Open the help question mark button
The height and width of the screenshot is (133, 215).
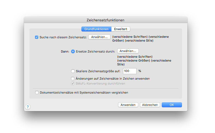(28, 107)
